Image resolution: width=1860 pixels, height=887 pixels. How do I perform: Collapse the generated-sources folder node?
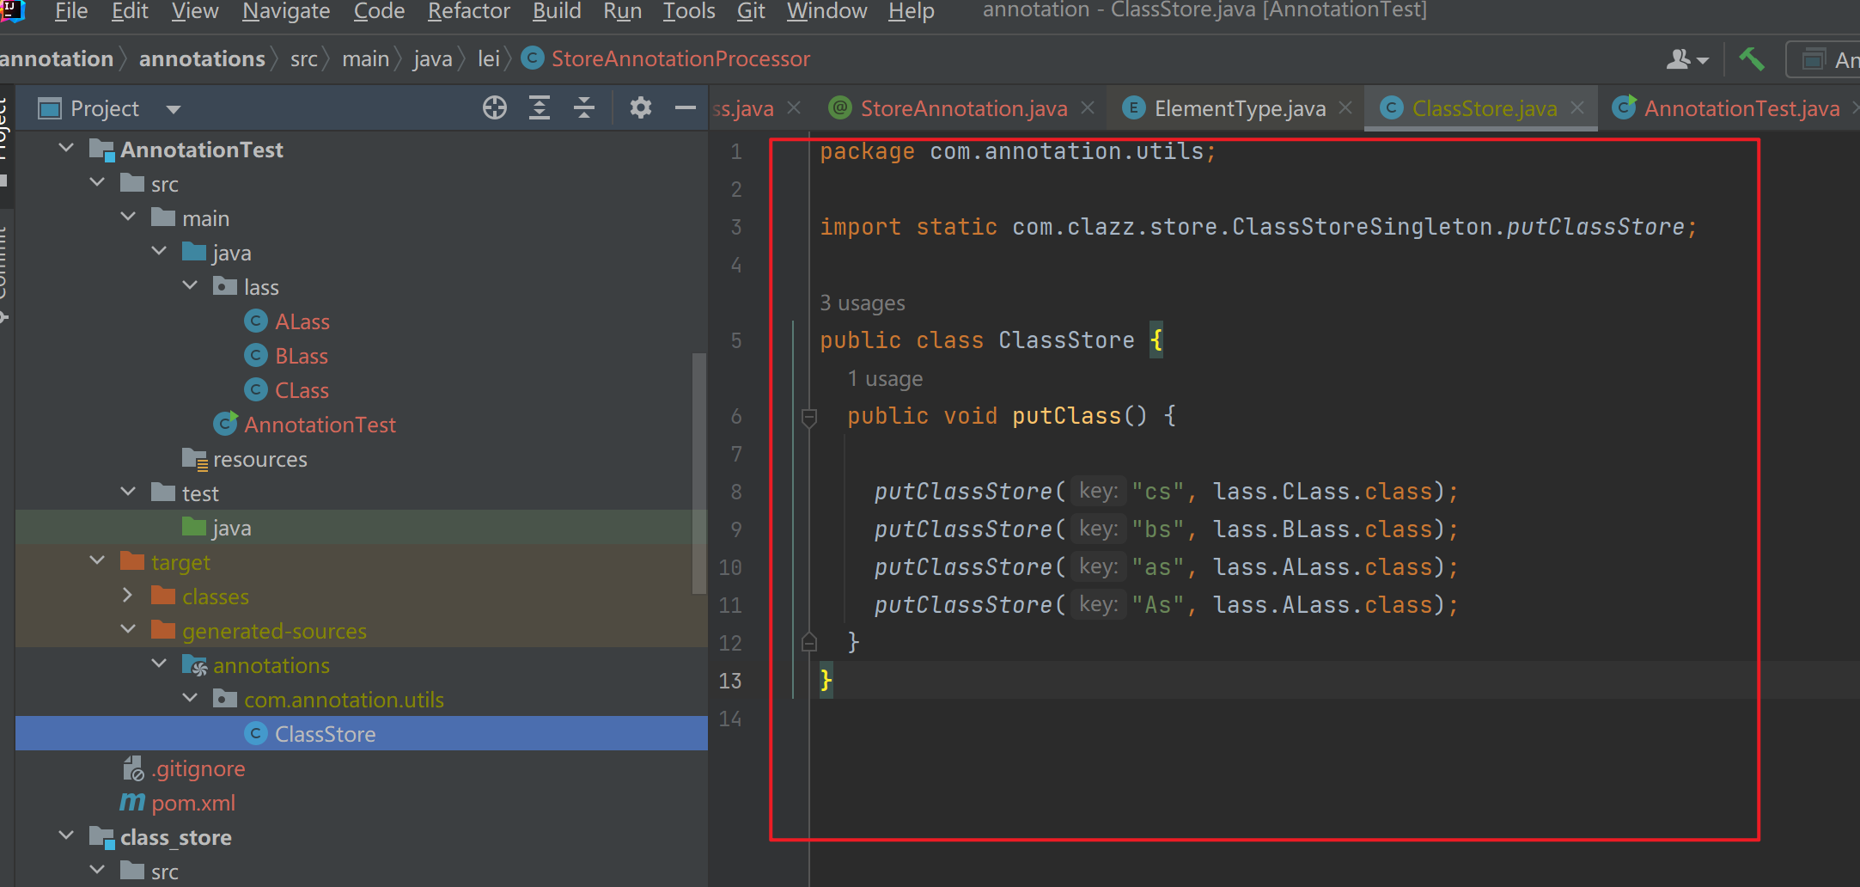click(x=128, y=629)
